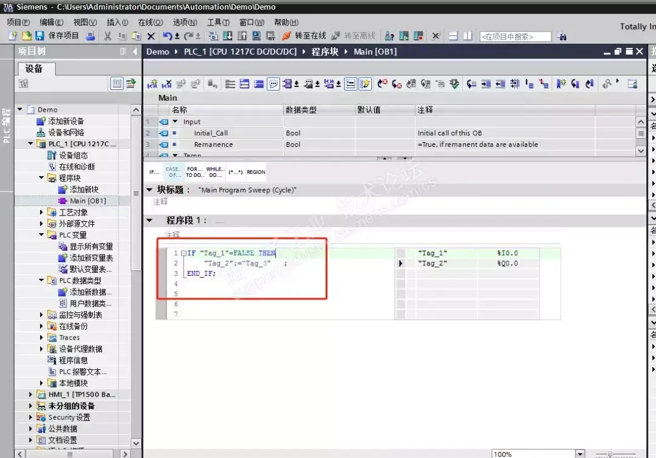Click the decrease indent icon
Image resolution: width=656 pixels, height=458 pixels.
[x=500, y=84]
